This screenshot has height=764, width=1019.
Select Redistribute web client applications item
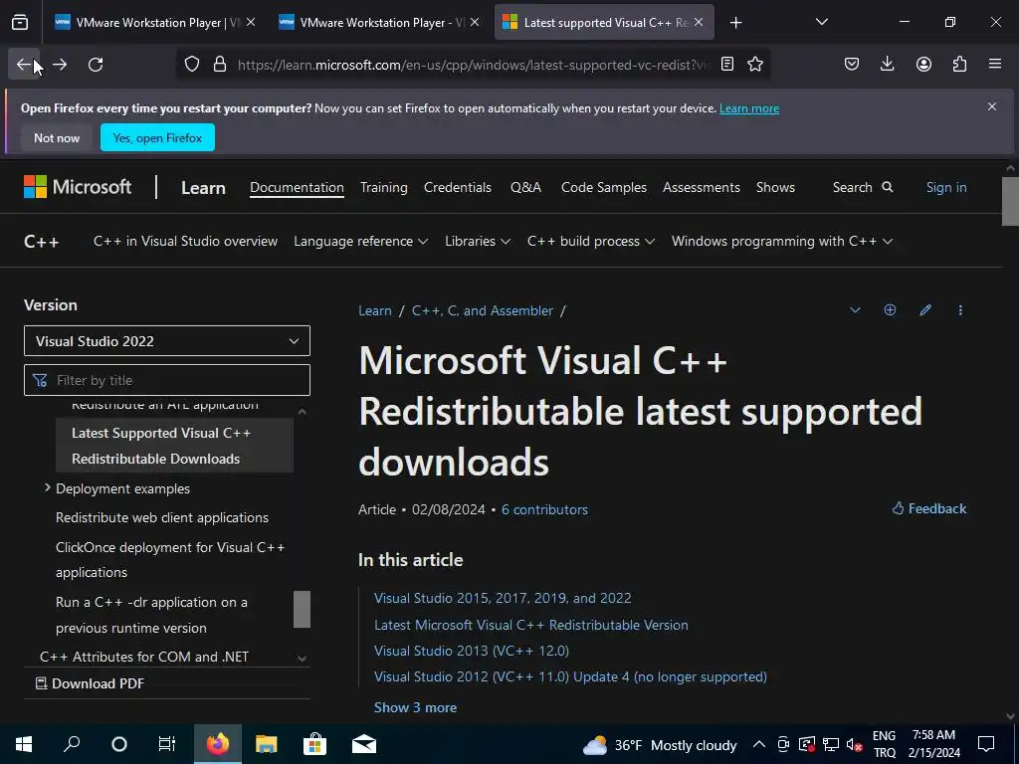(162, 517)
